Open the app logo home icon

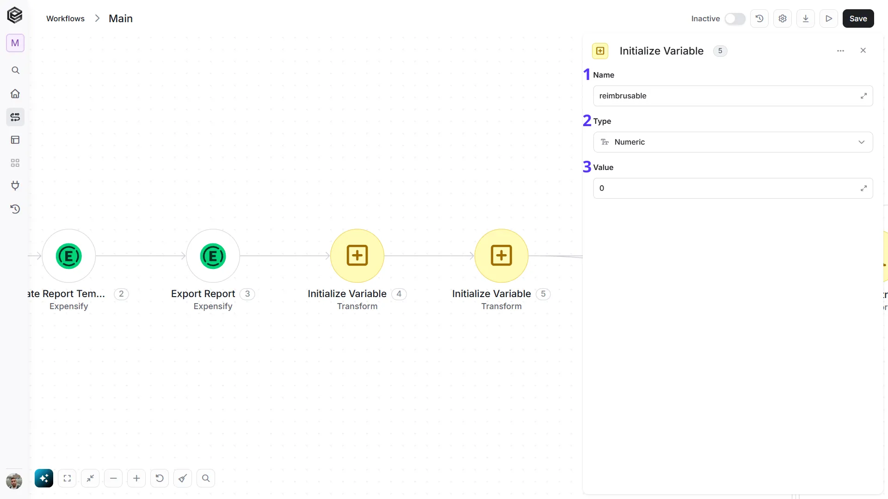pyautogui.click(x=15, y=15)
